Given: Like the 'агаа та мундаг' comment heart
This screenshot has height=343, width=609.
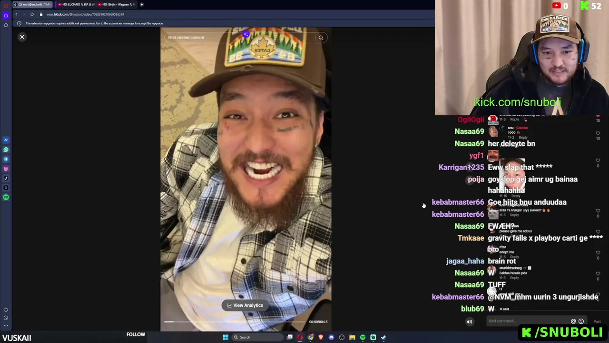Looking at the screenshot, I should (x=598, y=211).
